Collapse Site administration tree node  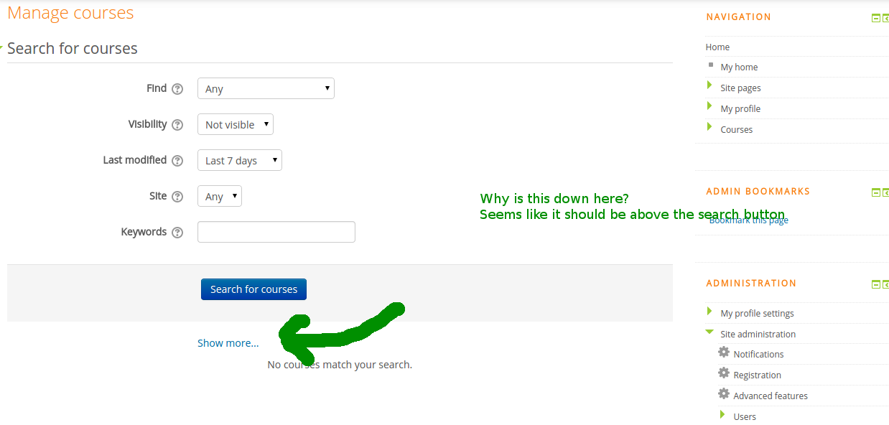coord(709,332)
